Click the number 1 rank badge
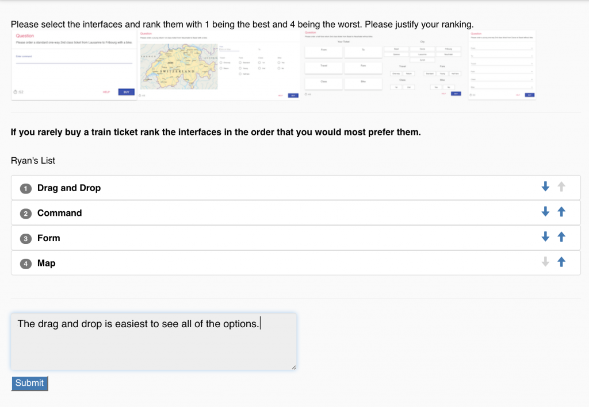 tap(25, 188)
